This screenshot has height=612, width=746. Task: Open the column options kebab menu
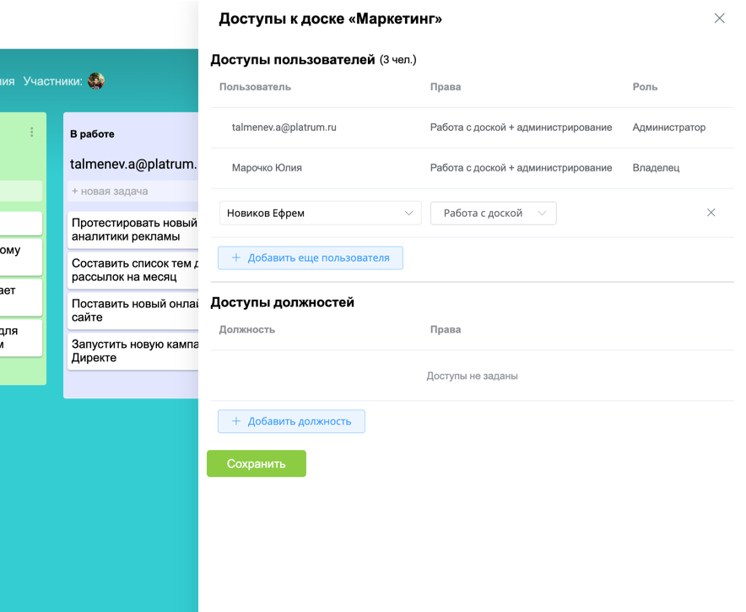click(x=31, y=132)
